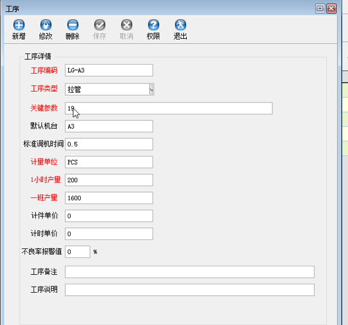The image size is (348, 325).
Task: Click the 新增 (Add) plus icon
Action: [x=19, y=25]
